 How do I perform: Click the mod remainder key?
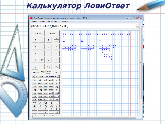coord(57,93)
